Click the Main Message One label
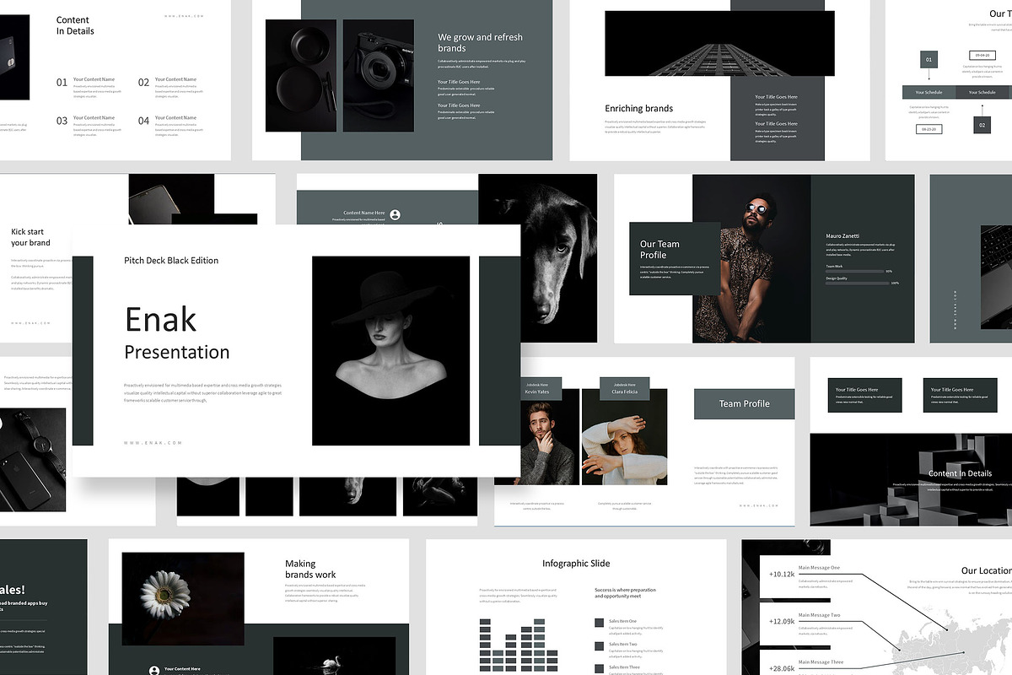 point(819,568)
